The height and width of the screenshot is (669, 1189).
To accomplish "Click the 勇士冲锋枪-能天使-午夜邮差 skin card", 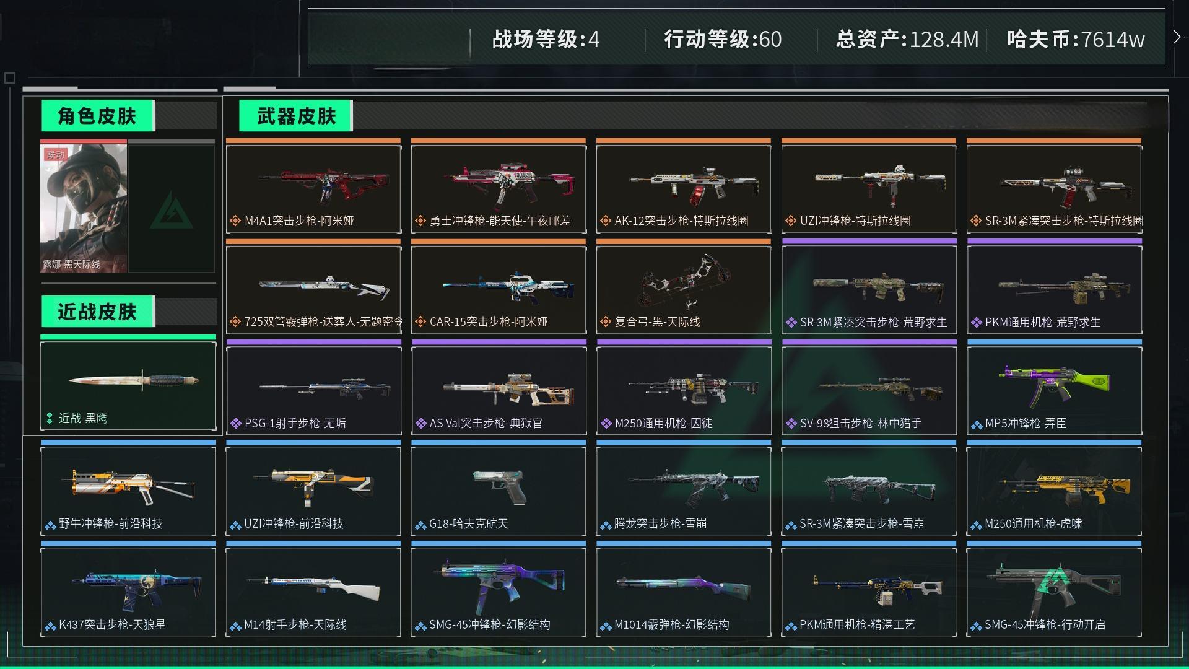I will pyautogui.click(x=499, y=188).
